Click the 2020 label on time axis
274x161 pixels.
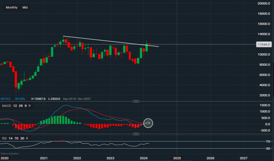pos(5,158)
